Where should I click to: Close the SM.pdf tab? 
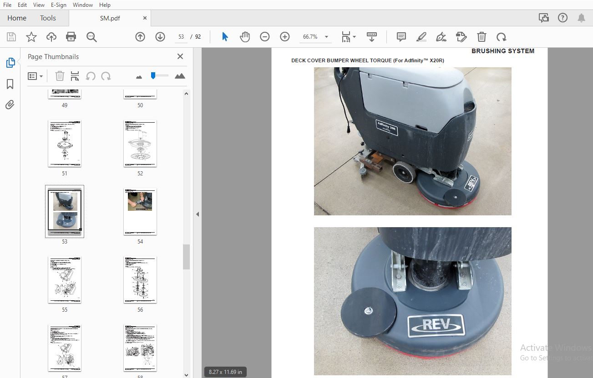click(x=145, y=18)
